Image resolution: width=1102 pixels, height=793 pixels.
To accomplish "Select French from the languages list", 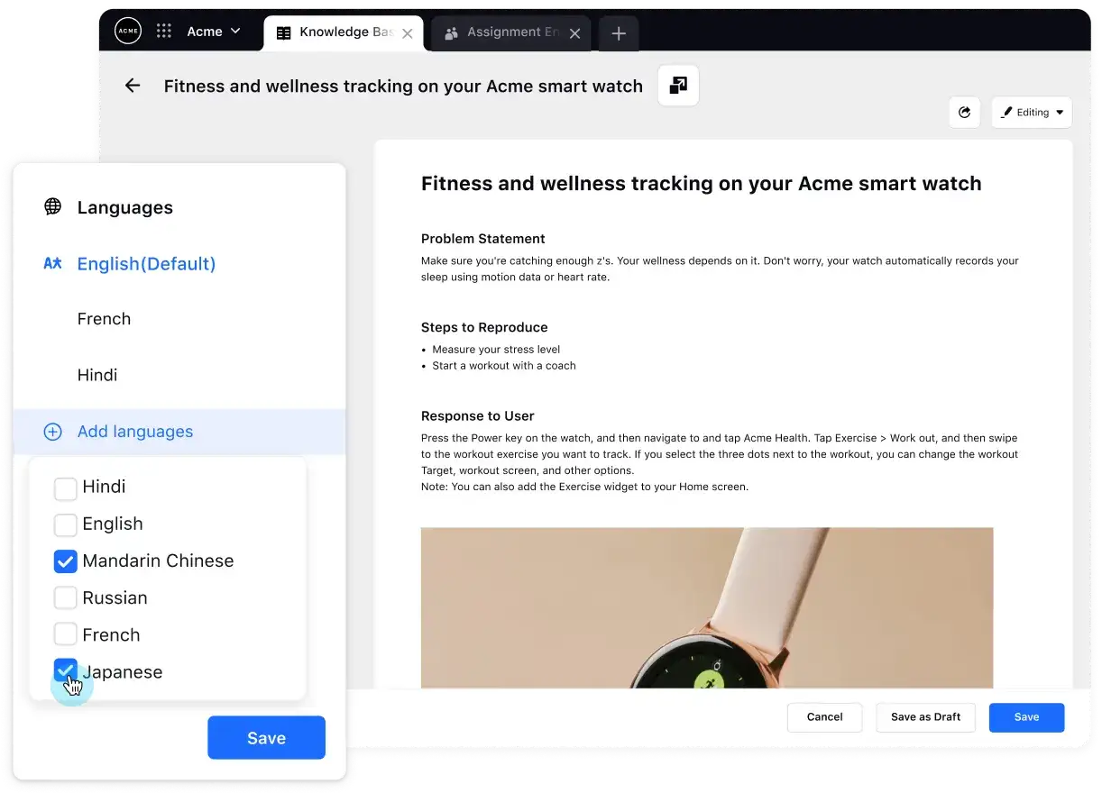I will 104,318.
